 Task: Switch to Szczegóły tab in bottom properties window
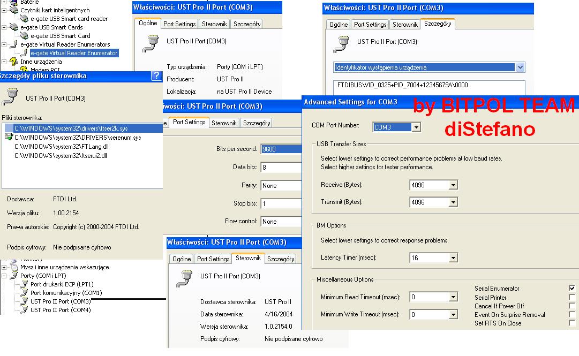(281, 259)
